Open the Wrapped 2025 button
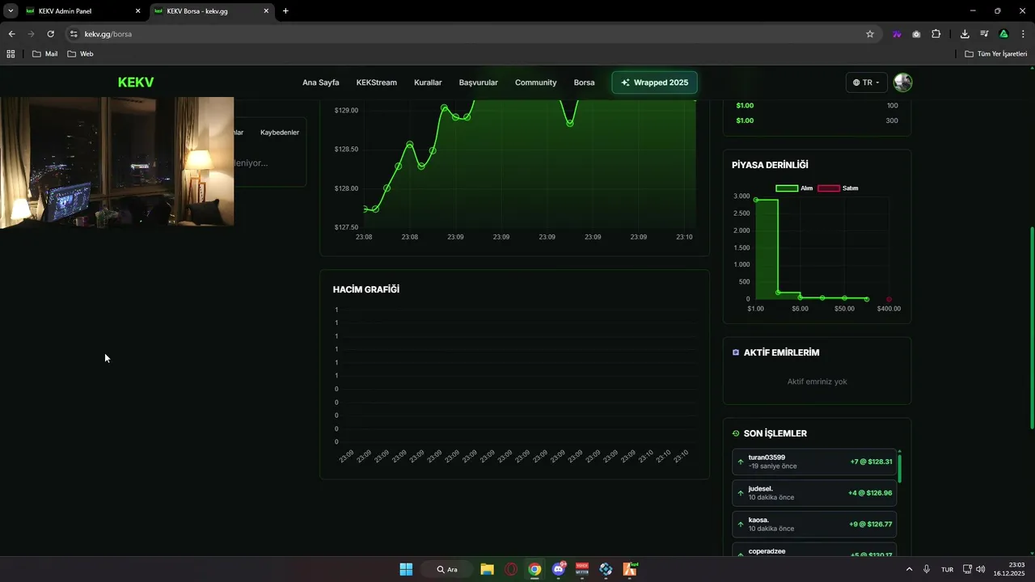Viewport: 1035px width, 582px height. click(x=654, y=82)
